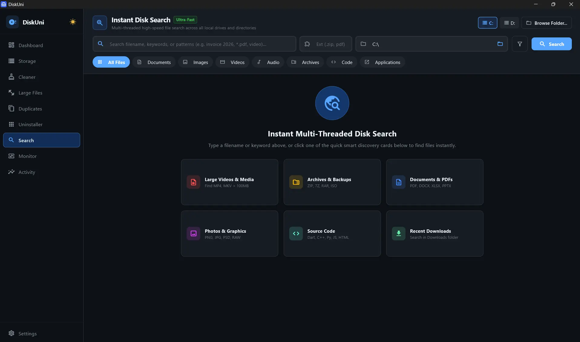Go to the Storage section
Viewport: 580px width, 342px height.
(41, 61)
